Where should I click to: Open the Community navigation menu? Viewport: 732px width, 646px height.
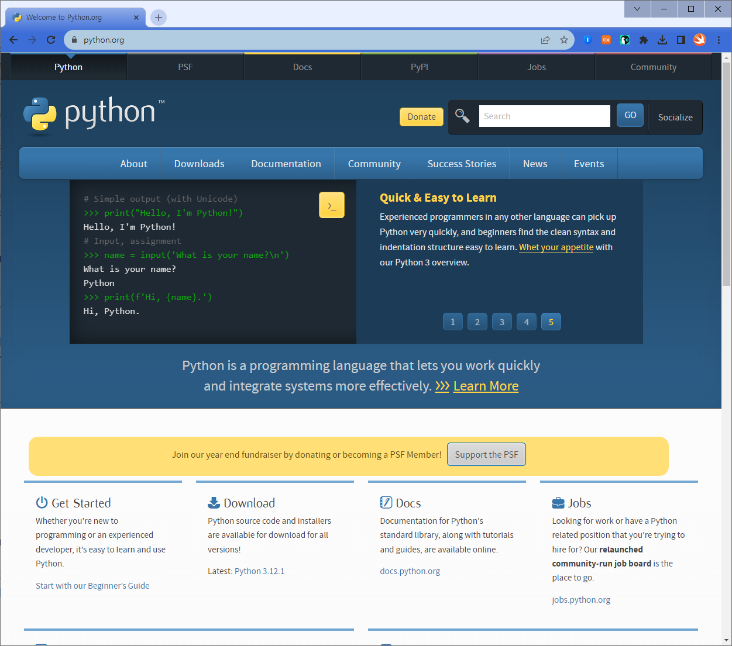(374, 164)
